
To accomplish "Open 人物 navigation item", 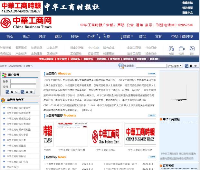I will pos(107,36).
